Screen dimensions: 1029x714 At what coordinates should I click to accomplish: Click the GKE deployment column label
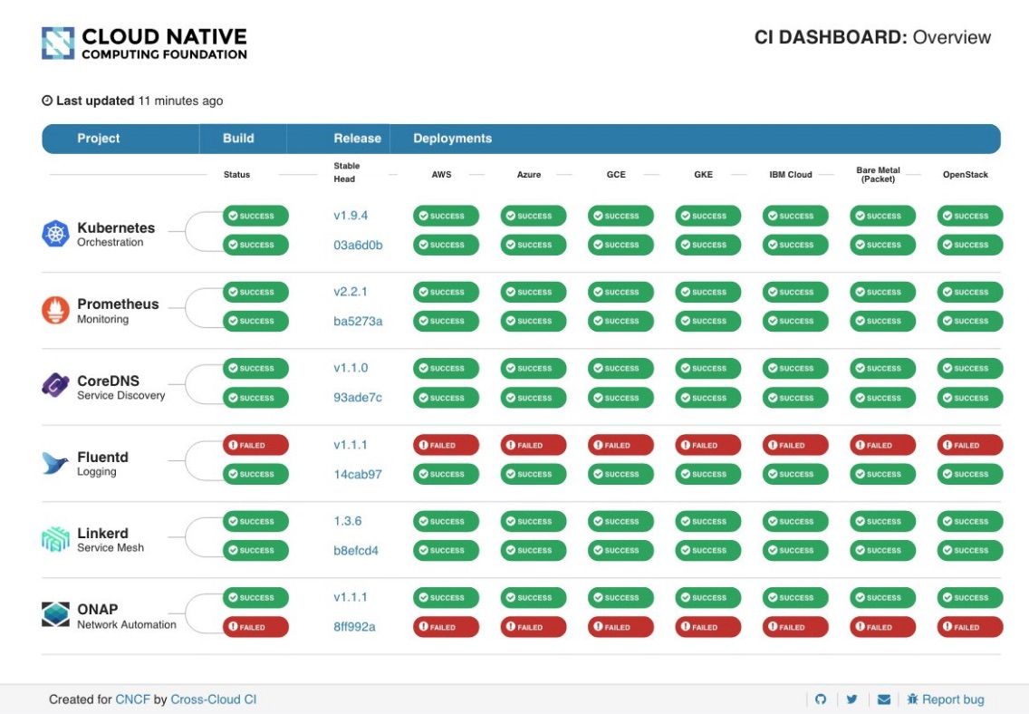click(703, 175)
